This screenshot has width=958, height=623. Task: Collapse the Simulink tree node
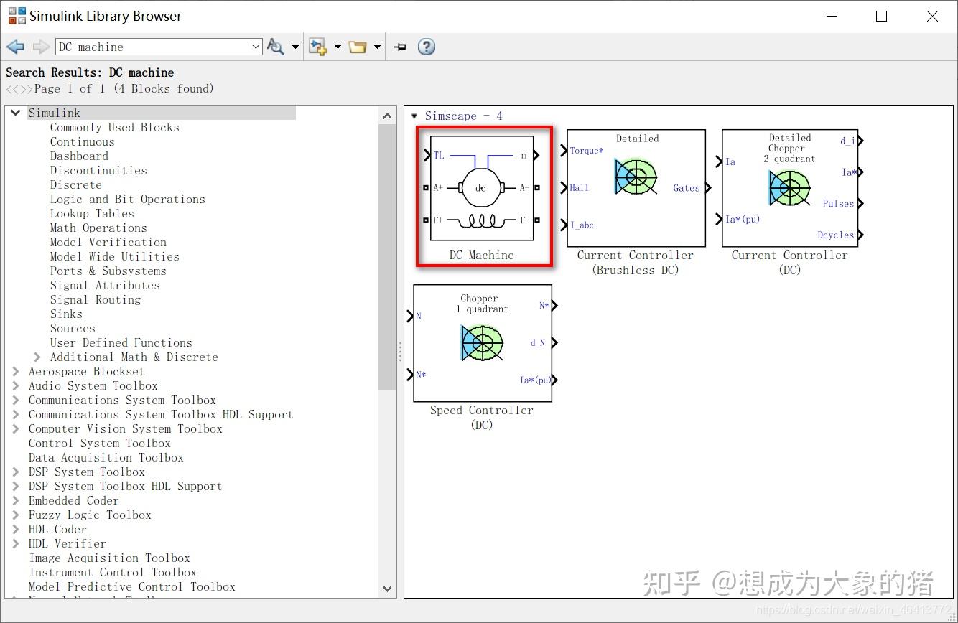click(15, 113)
